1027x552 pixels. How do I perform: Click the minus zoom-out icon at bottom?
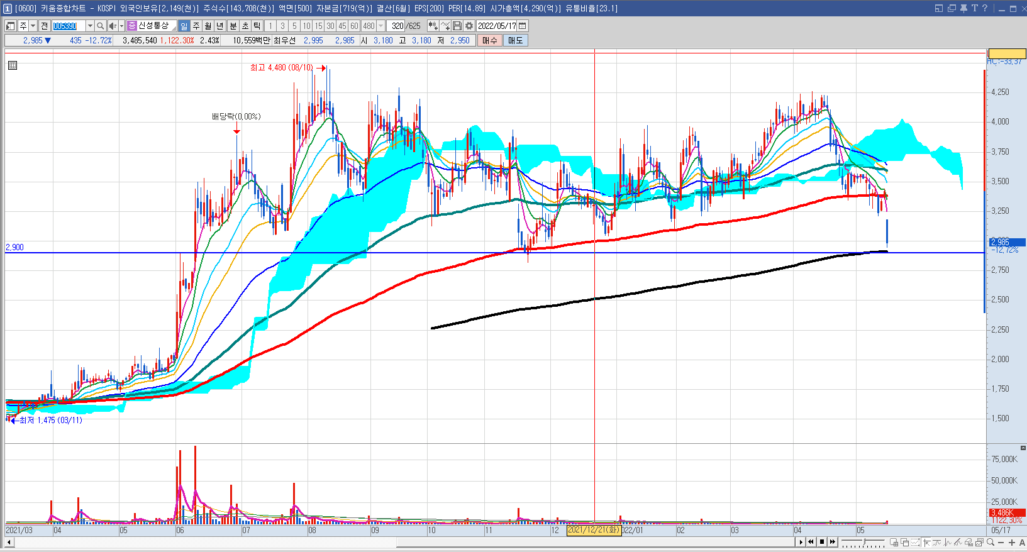[x=1001, y=543]
